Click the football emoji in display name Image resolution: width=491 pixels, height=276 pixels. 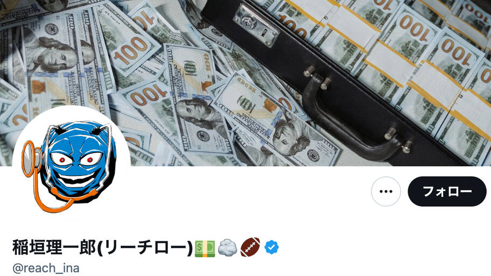pyautogui.click(x=250, y=247)
